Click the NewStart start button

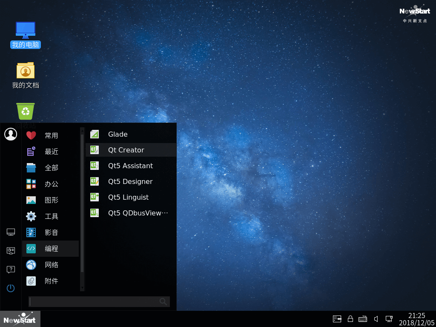pyautogui.click(x=20, y=319)
